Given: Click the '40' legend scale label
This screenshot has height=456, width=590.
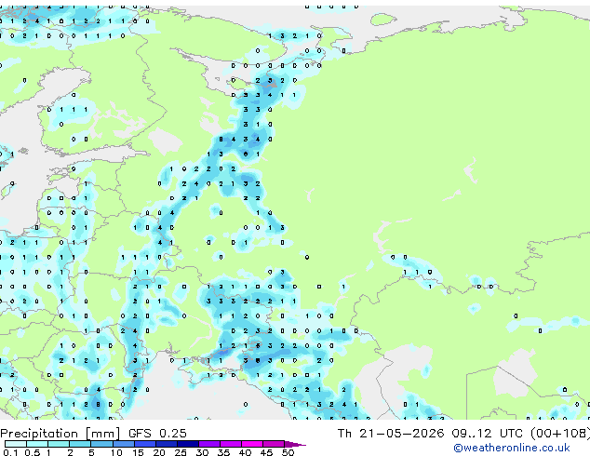Looking at the screenshot, I should [x=245, y=452].
